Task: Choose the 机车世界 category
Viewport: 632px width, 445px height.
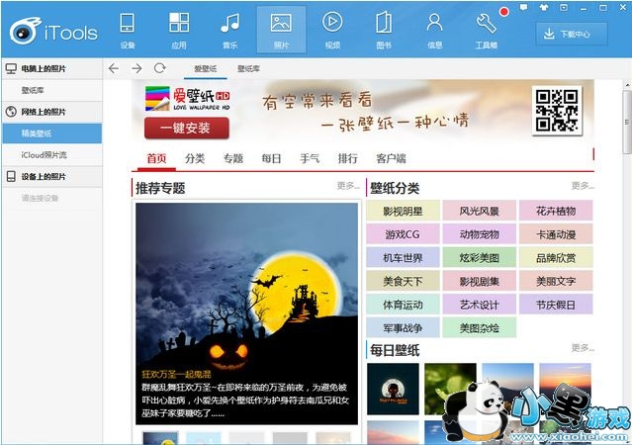Action: coord(403,257)
